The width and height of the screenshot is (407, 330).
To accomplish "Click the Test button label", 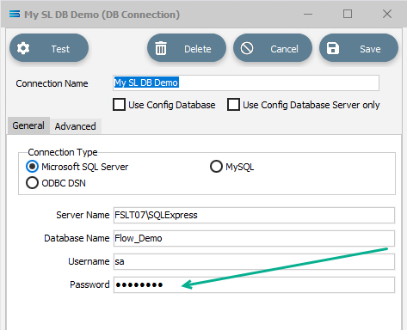I will coord(60,49).
